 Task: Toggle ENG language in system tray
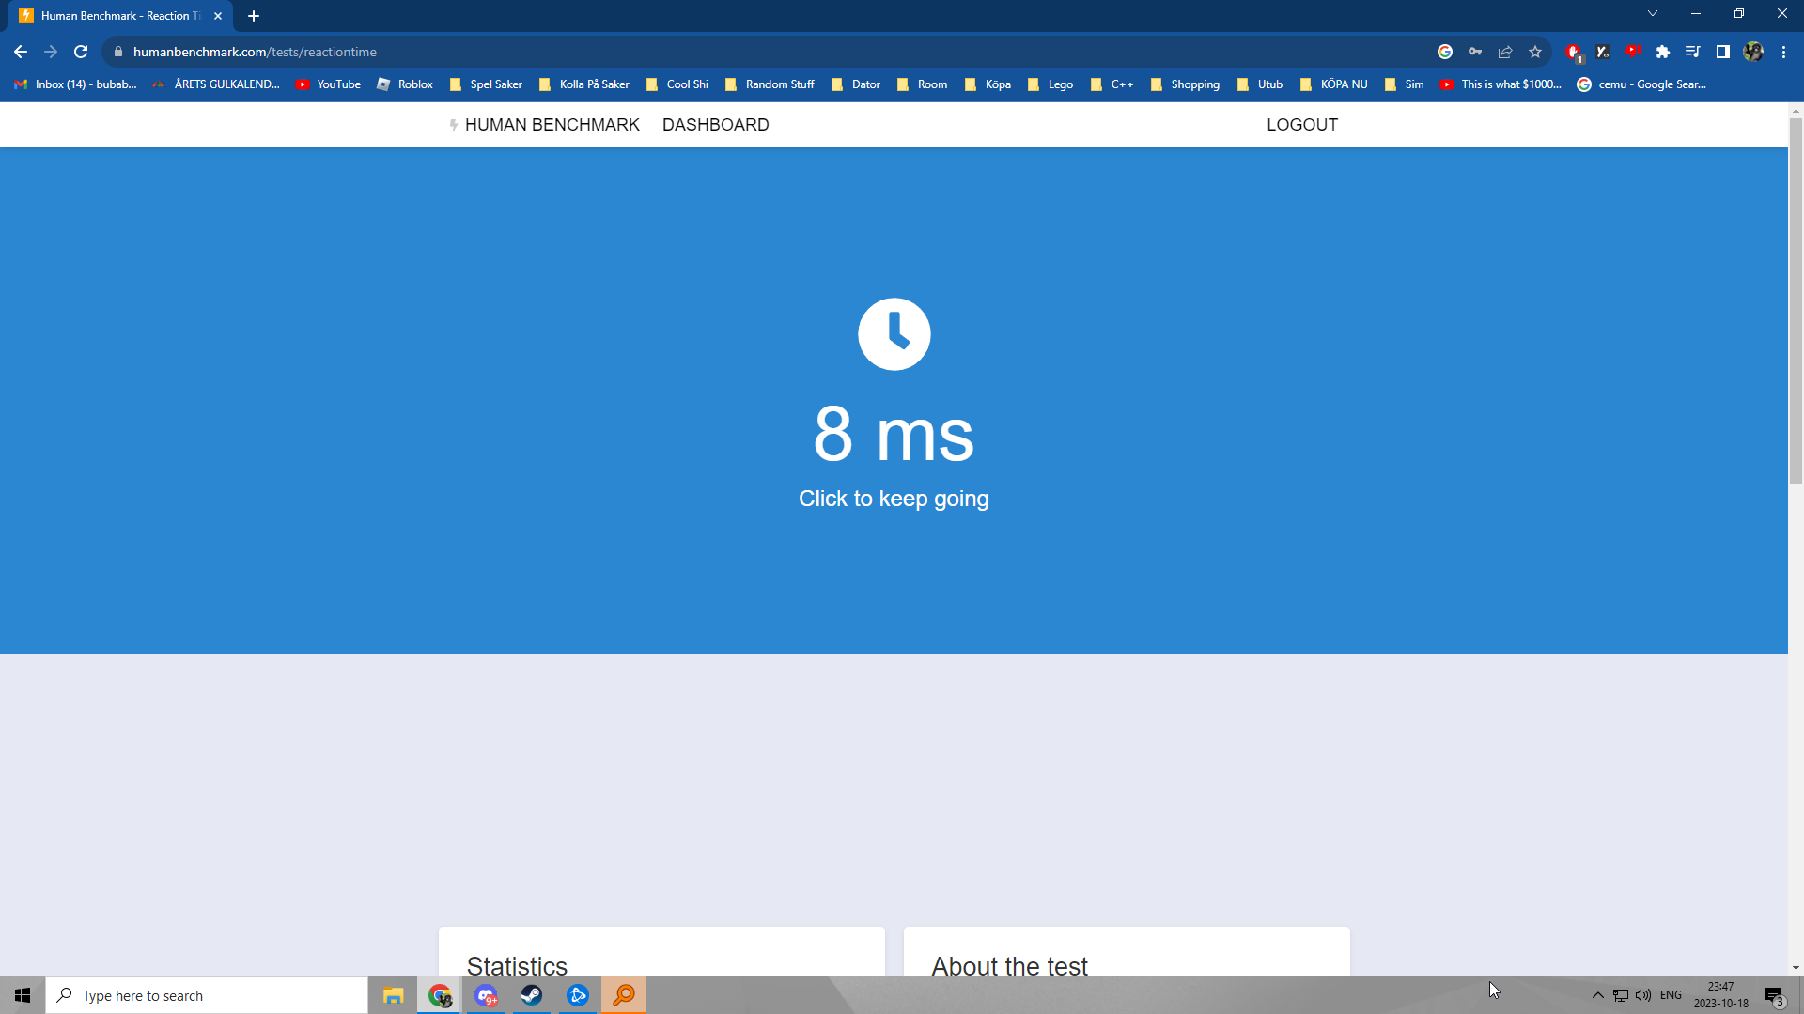pyautogui.click(x=1671, y=994)
